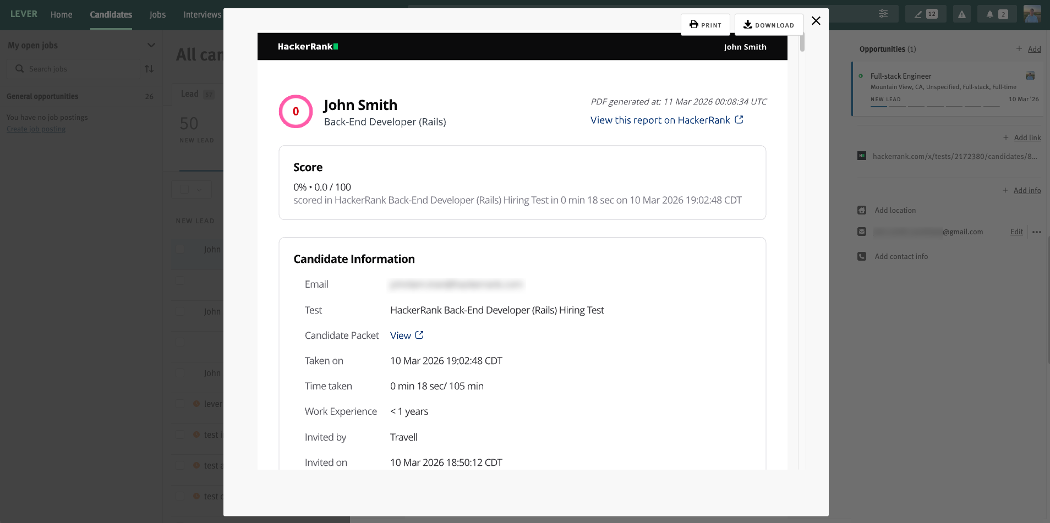Toggle the select-all candidates checkbox
The height and width of the screenshot is (523, 1050).
tap(184, 190)
